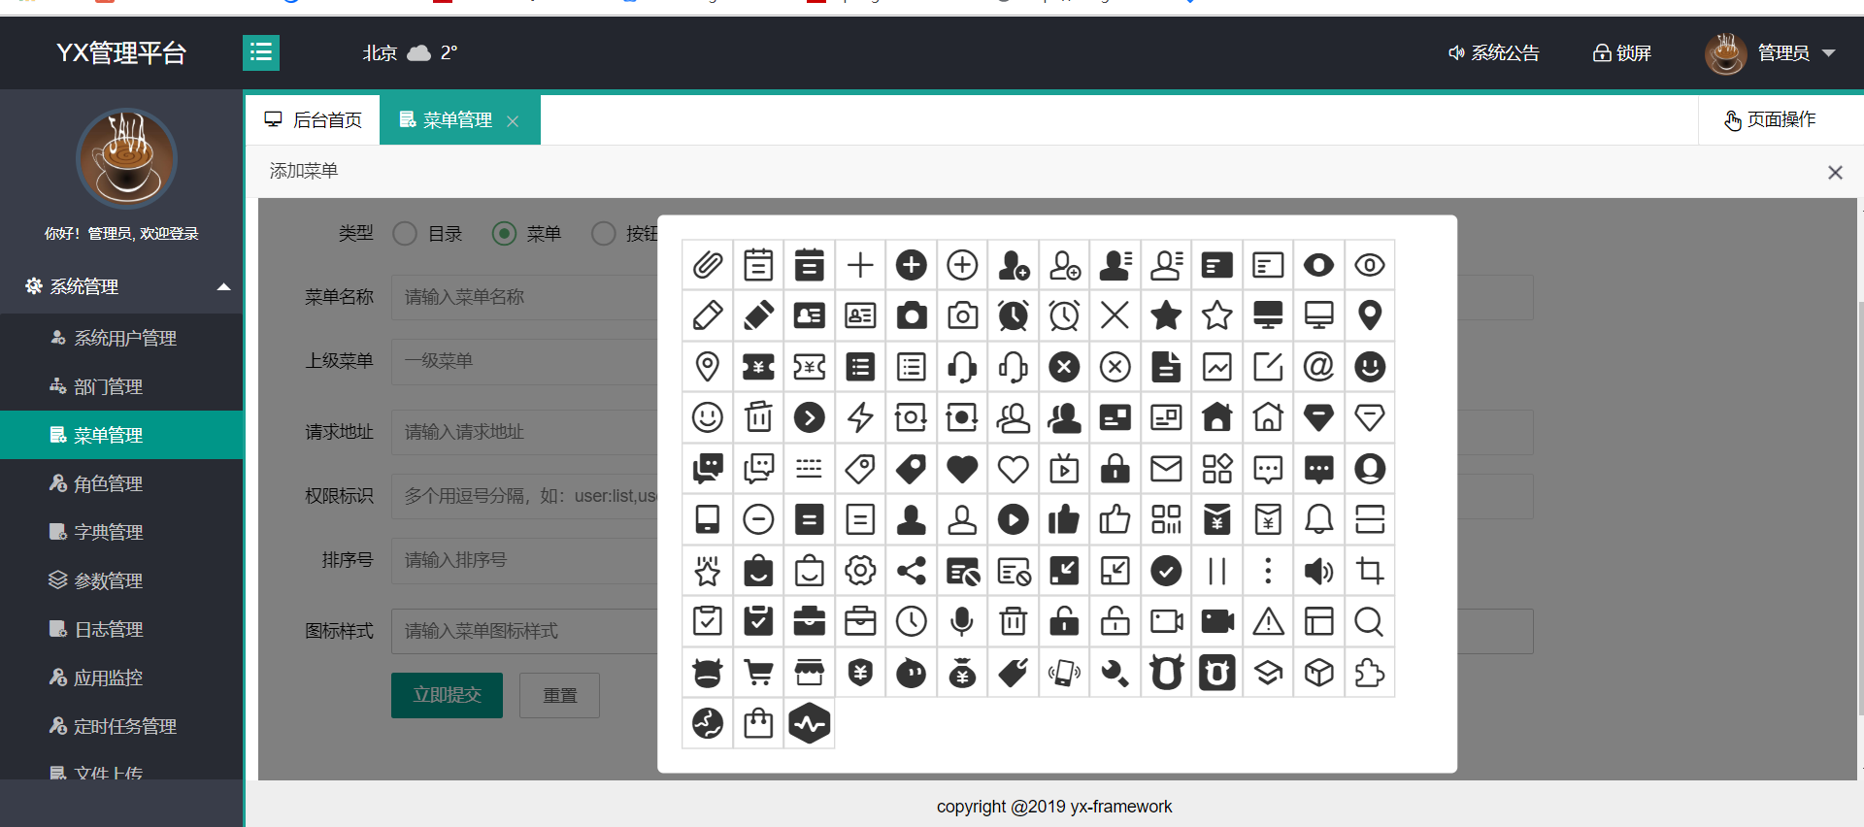Choose the share nodes icon
1864x827 pixels.
point(911,571)
